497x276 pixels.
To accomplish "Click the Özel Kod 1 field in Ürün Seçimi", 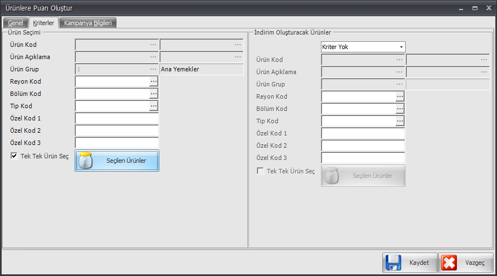I will tap(116, 118).
